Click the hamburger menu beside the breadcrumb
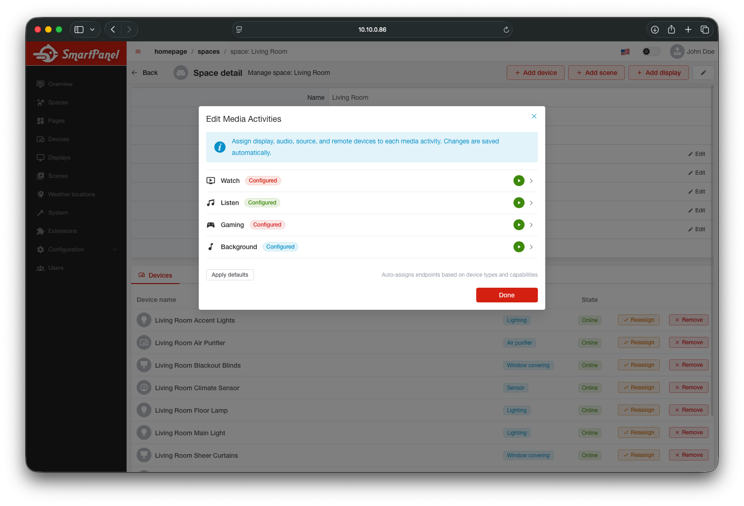744x506 pixels. pos(138,51)
